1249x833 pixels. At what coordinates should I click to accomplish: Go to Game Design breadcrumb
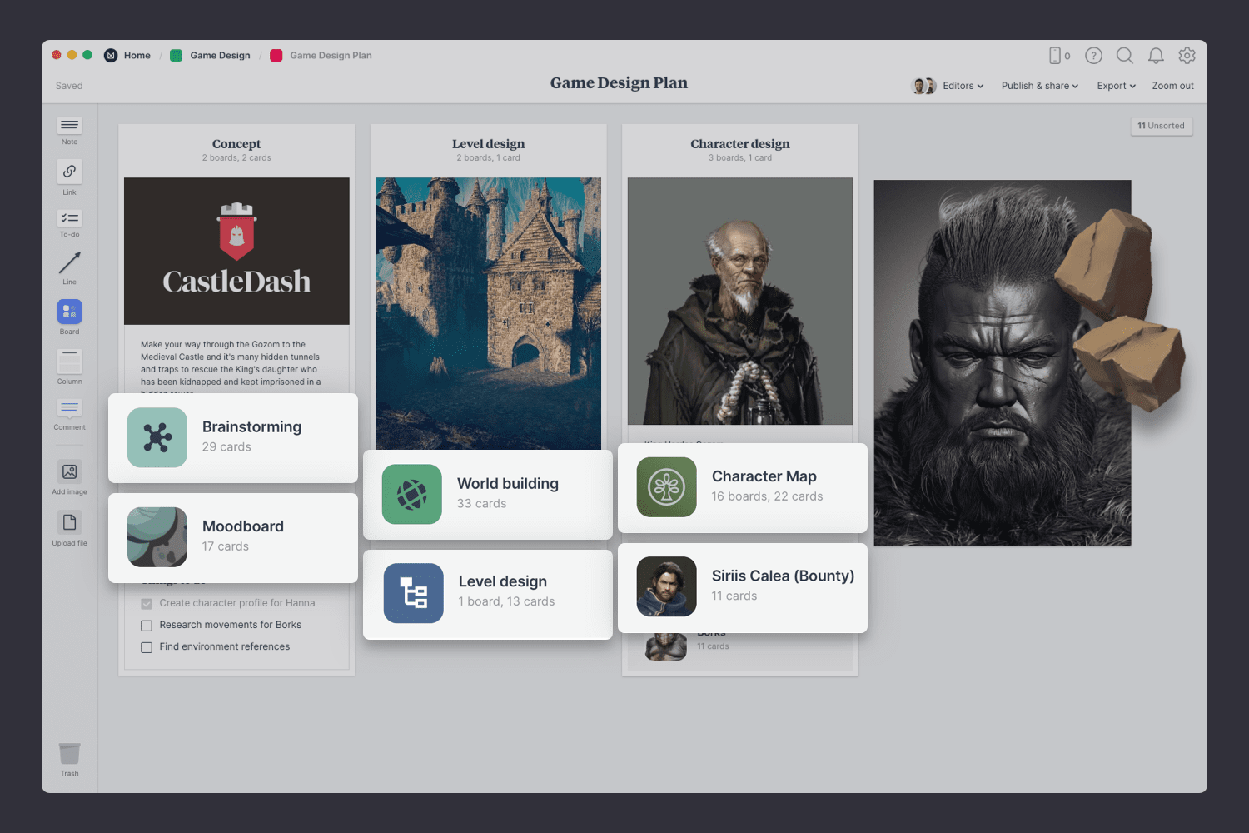coord(220,56)
